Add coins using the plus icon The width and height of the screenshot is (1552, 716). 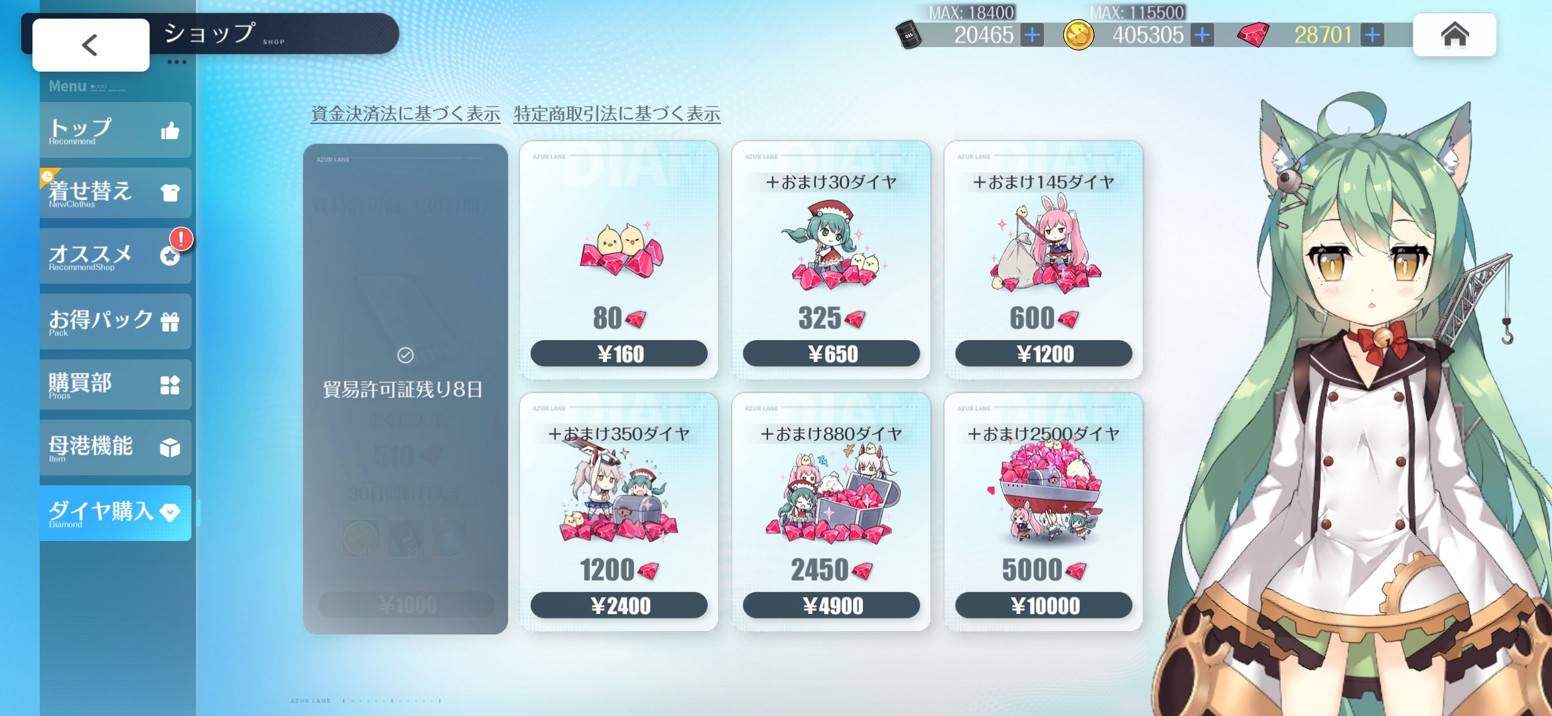tap(1202, 34)
